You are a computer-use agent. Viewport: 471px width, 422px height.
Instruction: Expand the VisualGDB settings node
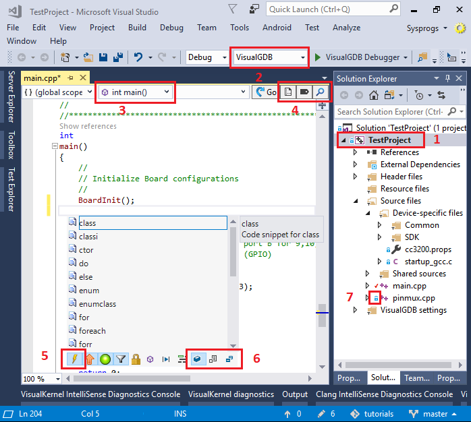click(355, 309)
